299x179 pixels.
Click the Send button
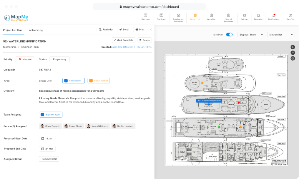[124, 29]
